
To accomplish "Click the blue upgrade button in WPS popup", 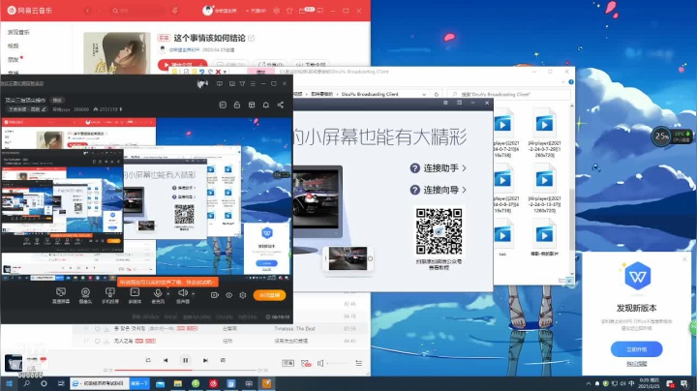I will tap(637, 349).
